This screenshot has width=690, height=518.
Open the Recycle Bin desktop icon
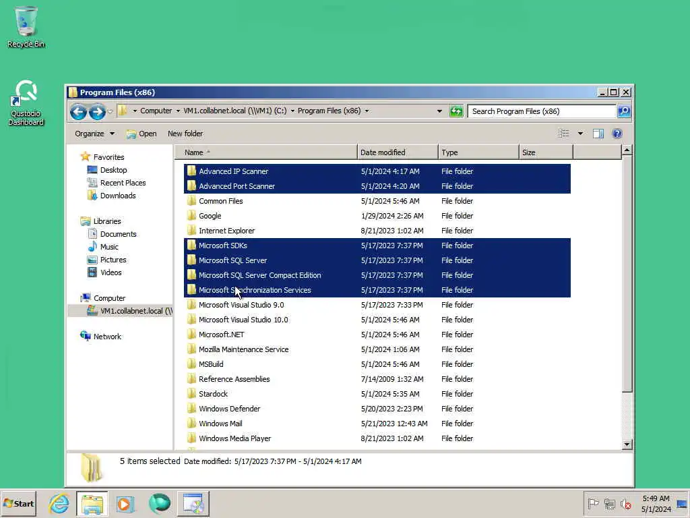pyautogui.click(x=26, y=26)
